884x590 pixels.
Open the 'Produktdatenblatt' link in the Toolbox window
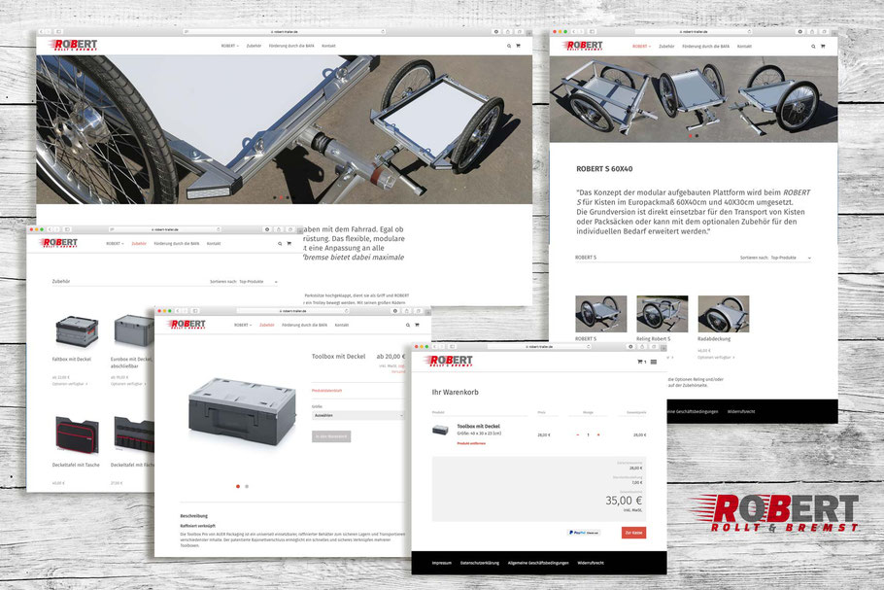click(327, 391)
